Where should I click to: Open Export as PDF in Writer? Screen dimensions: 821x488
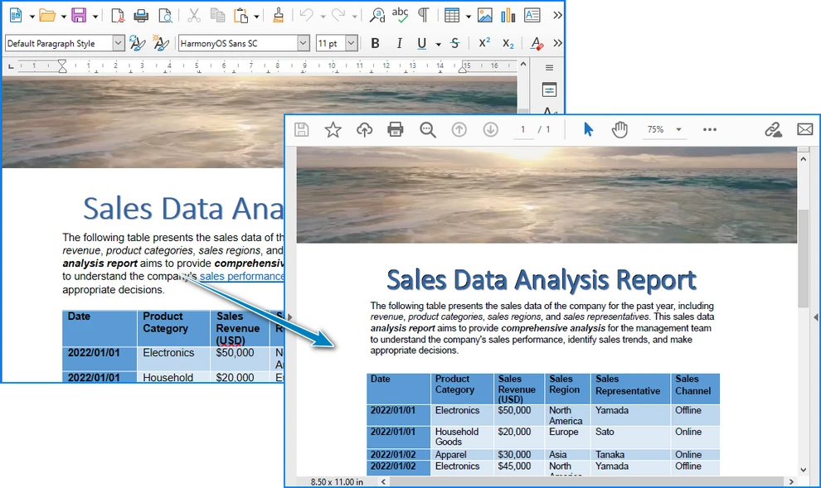(116, 16)
